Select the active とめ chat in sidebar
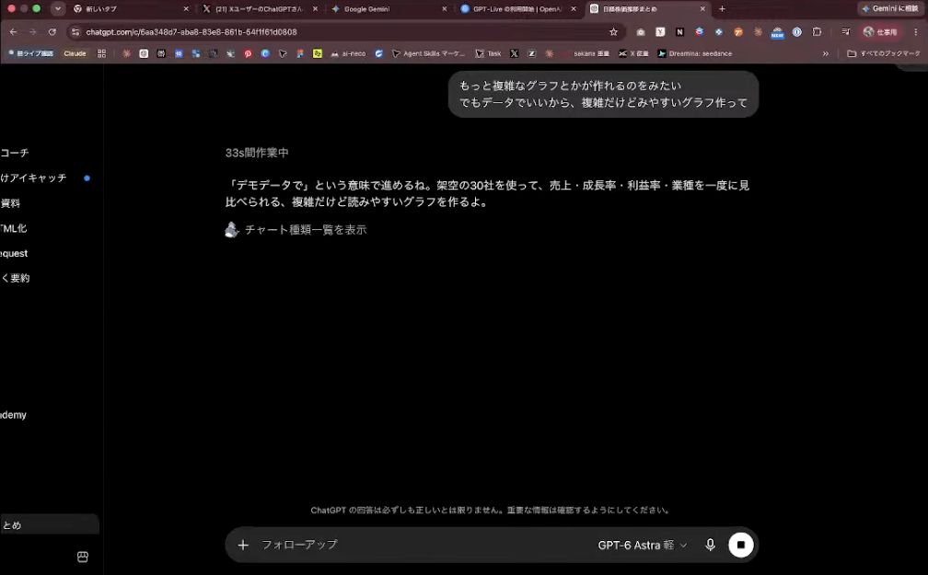 (x=49, y=524)
